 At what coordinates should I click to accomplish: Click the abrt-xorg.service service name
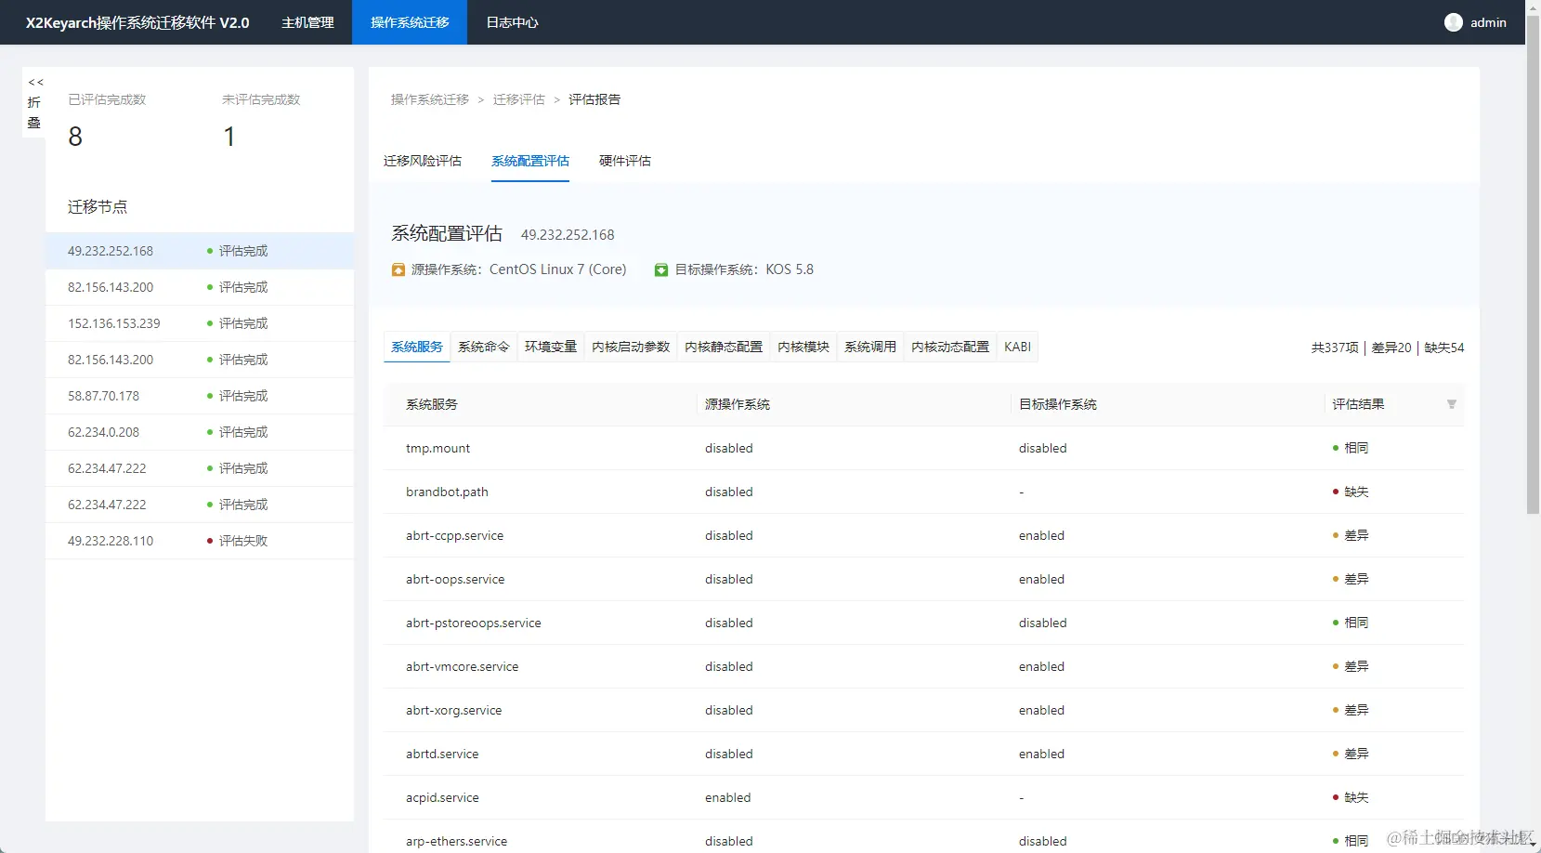coord(453,710)
